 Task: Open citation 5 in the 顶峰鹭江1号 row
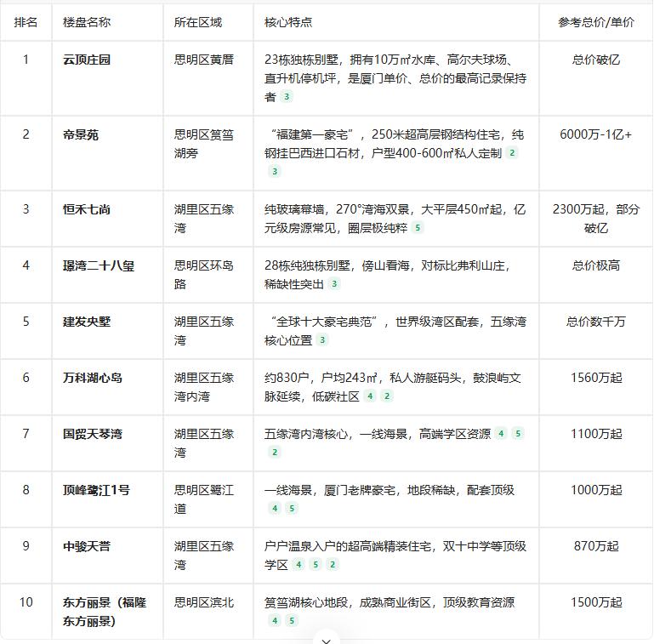coord(292,509)
